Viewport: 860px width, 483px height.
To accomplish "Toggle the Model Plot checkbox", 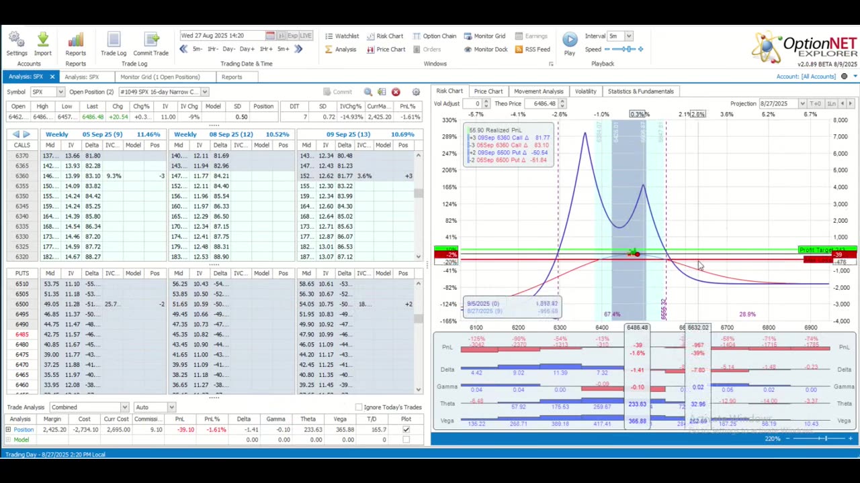I will [406, 440].
